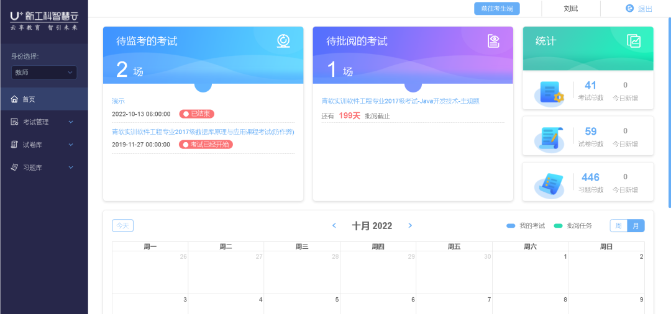
Task: Click the 批阅任务 green legend swatch
Action: 558,225
